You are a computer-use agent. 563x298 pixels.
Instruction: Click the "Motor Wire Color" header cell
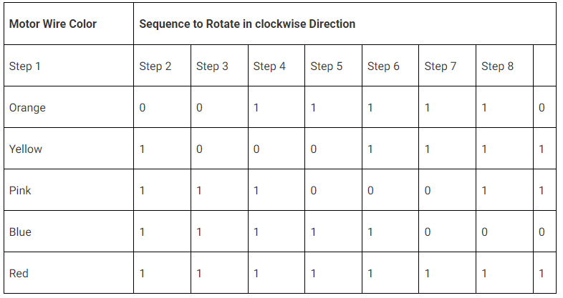[52, 24]
